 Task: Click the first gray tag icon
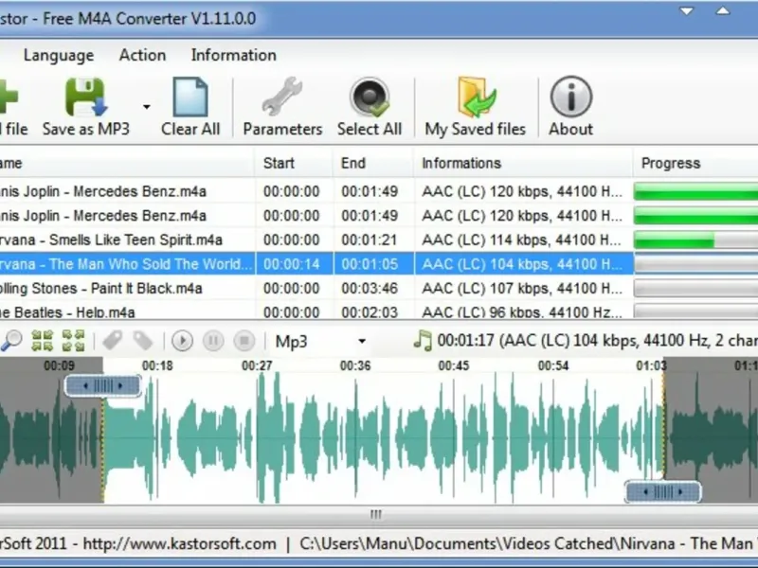(112, 341)
